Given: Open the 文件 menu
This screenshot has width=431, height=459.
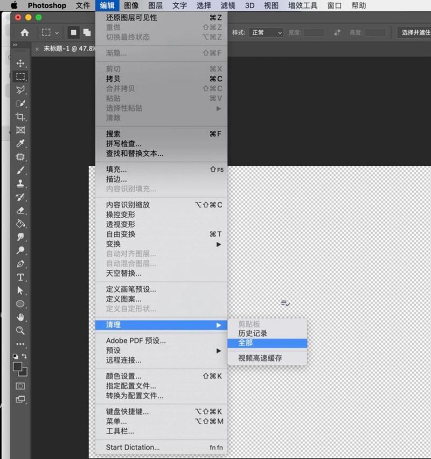Looking at the screenshot, I should coord(83,5).
